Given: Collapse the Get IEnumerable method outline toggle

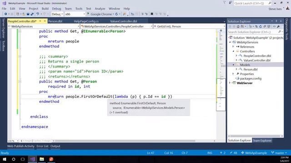Looking at the screenshot, I should pos(20,31).
